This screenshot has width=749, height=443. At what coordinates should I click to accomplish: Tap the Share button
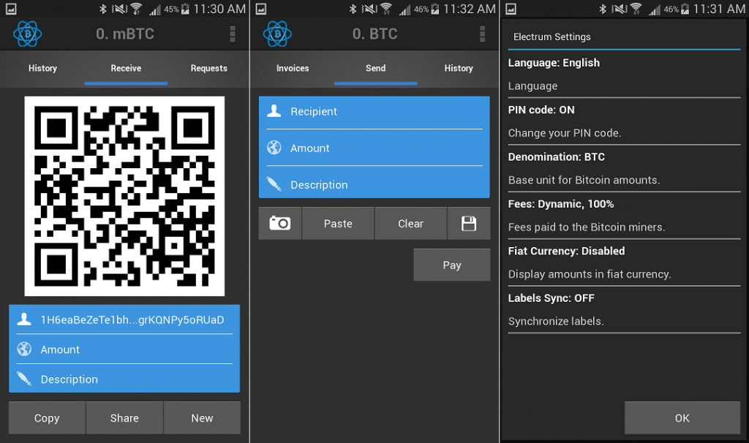pyautogui.click(x=124, y=417)
